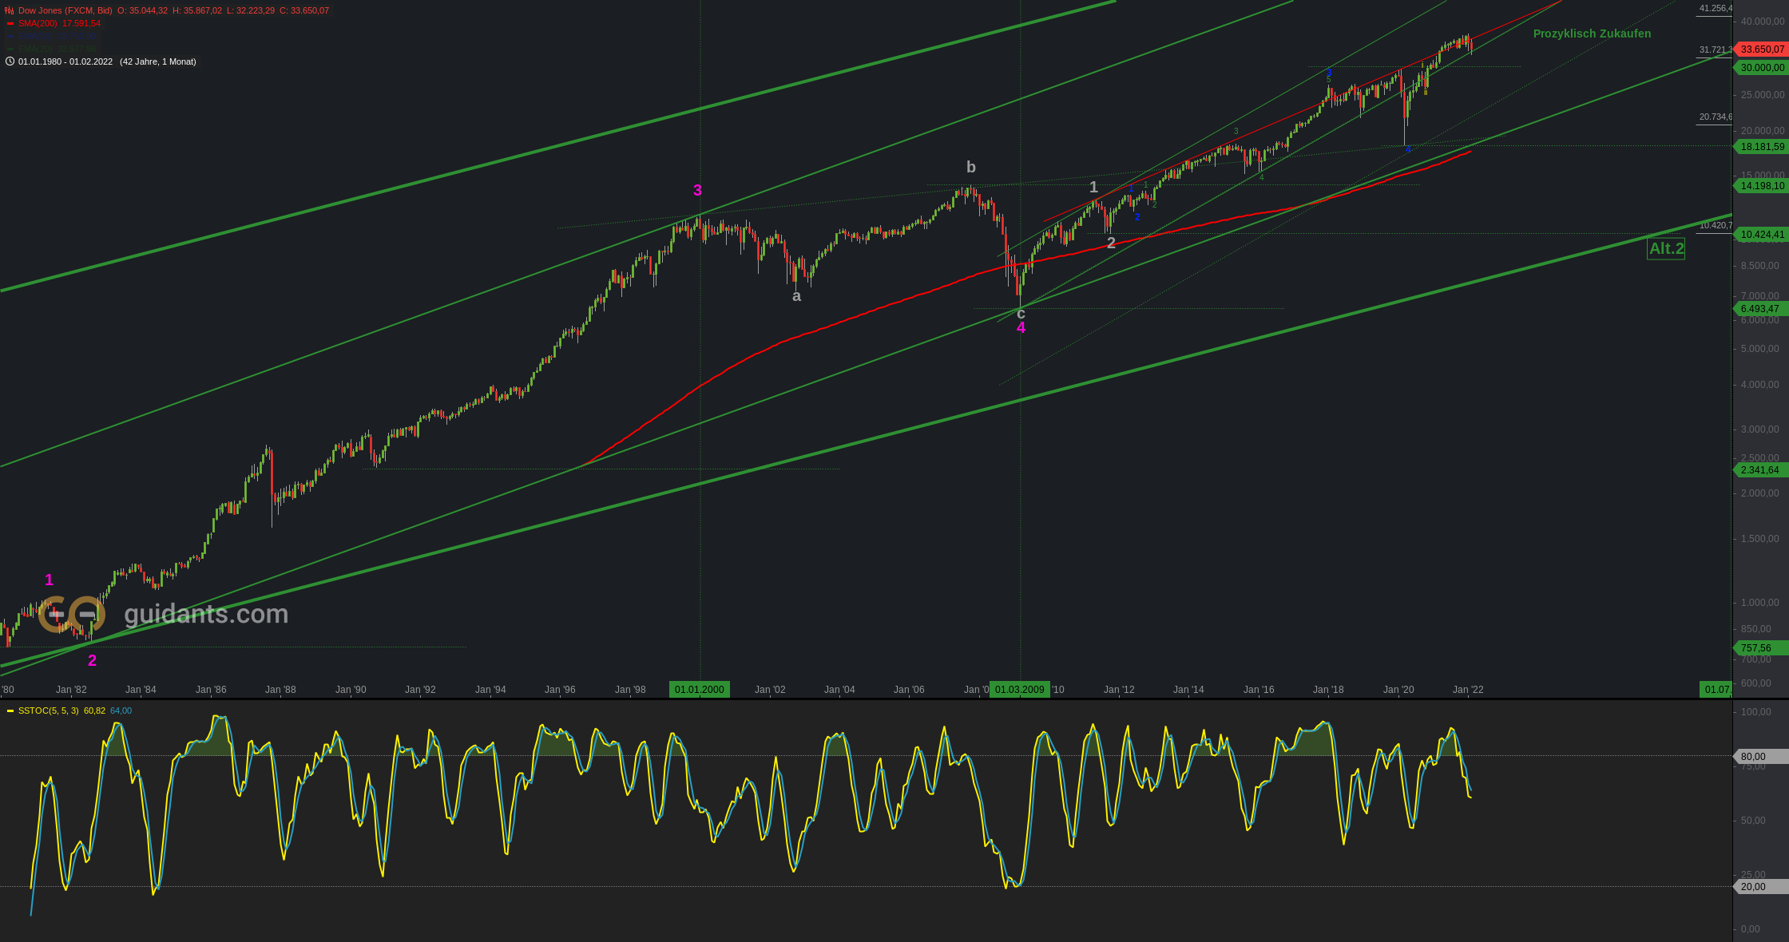The height and width of the screenshot is (942, 1789).
Task: Click the 6.493,47 green price level tag
Action: pyautogui.click(x=1761, y=309)
